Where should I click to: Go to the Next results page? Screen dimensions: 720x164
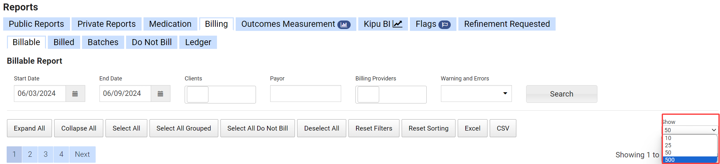click(x=82, y=154)
